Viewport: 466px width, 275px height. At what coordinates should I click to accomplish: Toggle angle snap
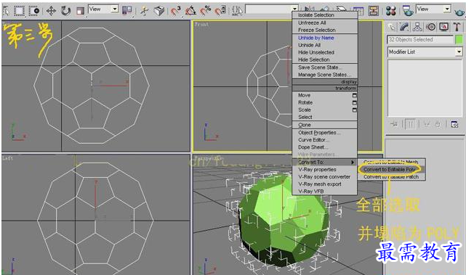pos(190,11)
